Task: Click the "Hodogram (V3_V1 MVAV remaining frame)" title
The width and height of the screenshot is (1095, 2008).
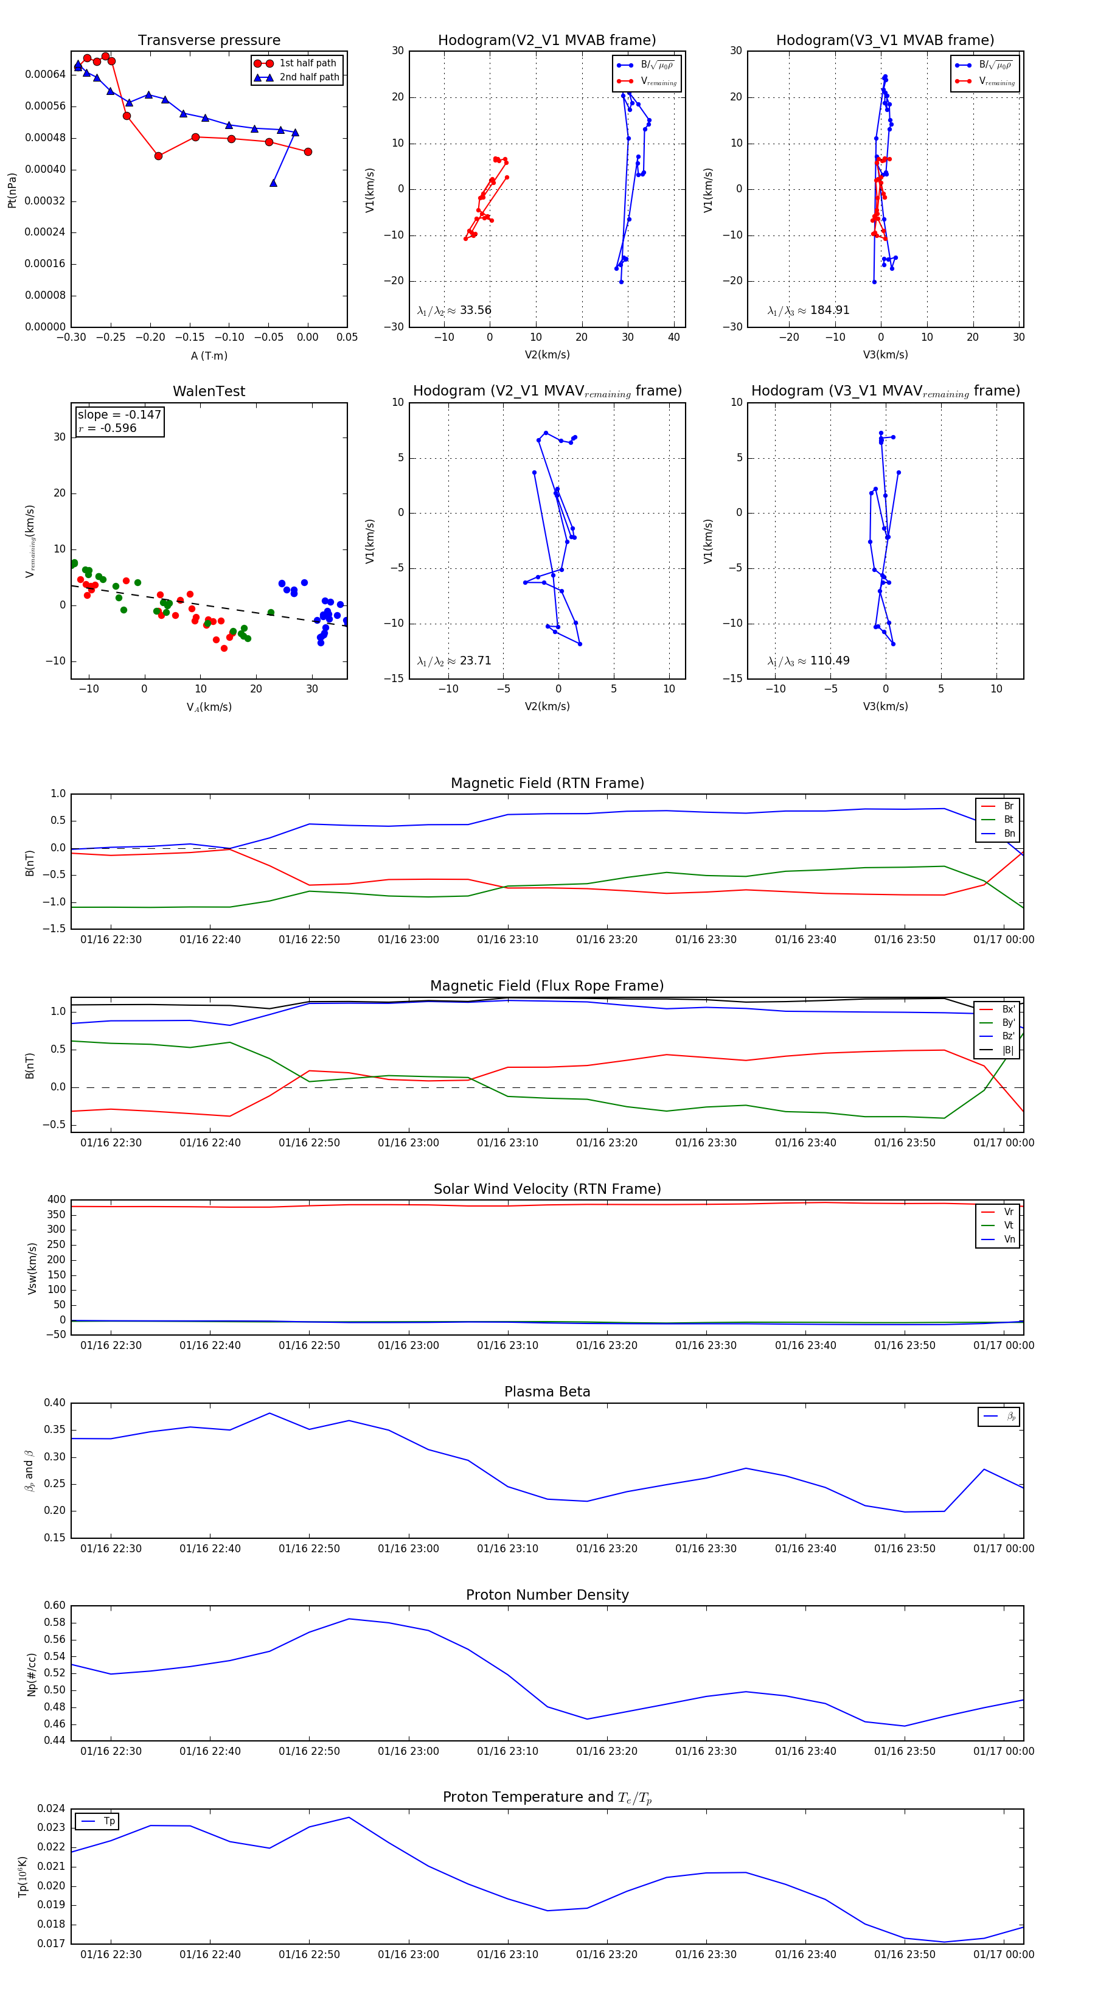Action: [x=885, y=391]
